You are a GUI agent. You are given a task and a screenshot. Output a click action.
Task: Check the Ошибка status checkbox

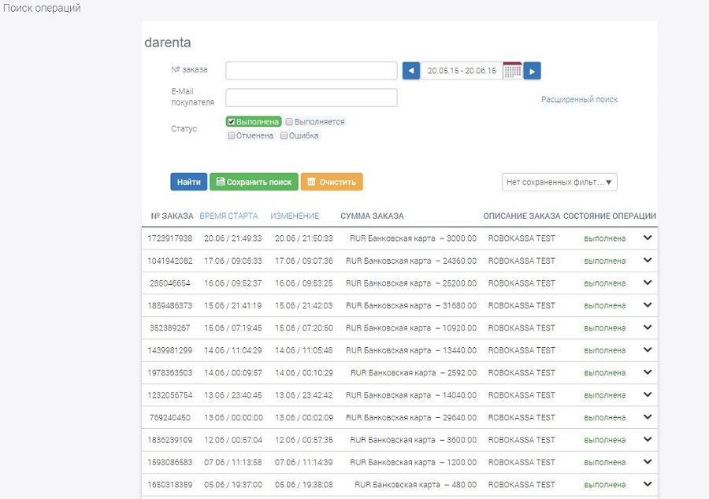pos(284,135)
